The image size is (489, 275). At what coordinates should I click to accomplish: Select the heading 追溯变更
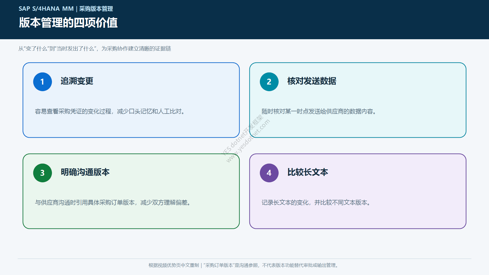(77, 81)
